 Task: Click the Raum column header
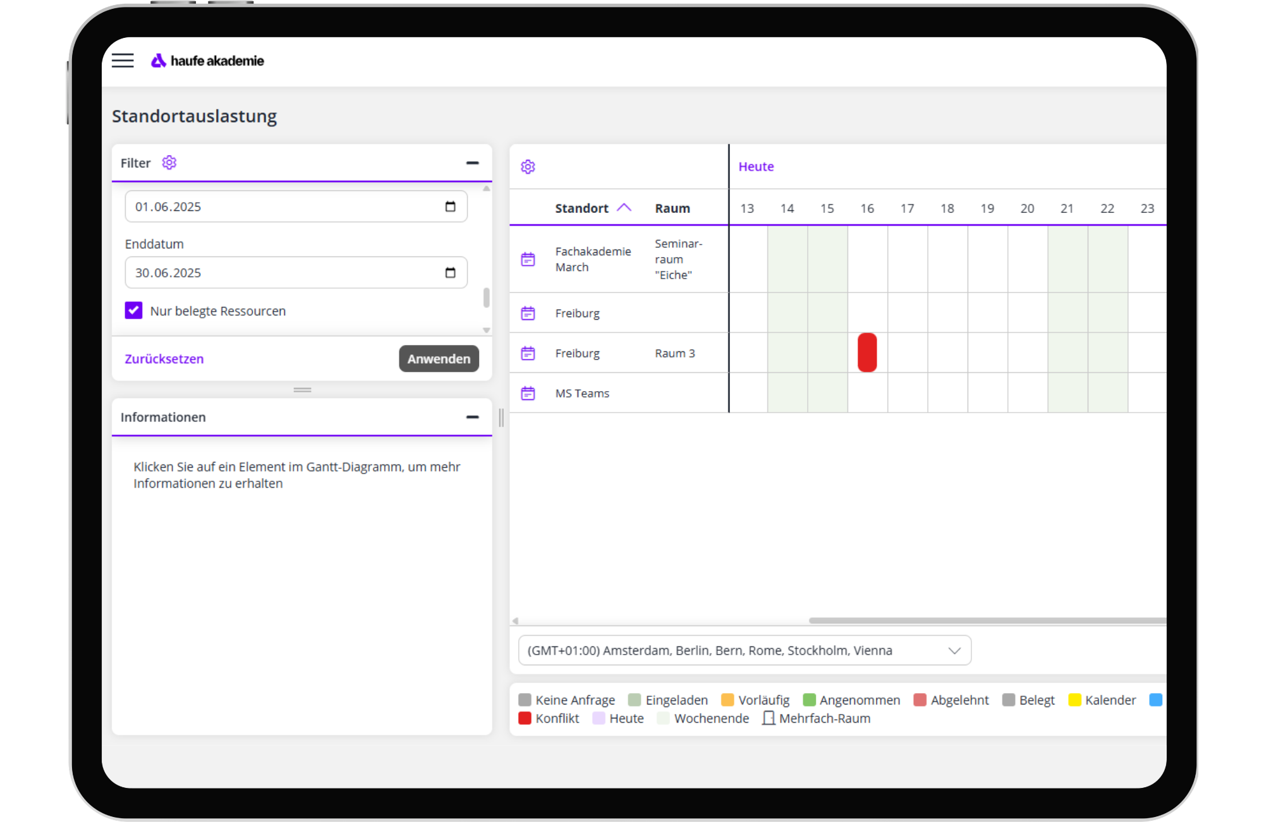(672, 208)
